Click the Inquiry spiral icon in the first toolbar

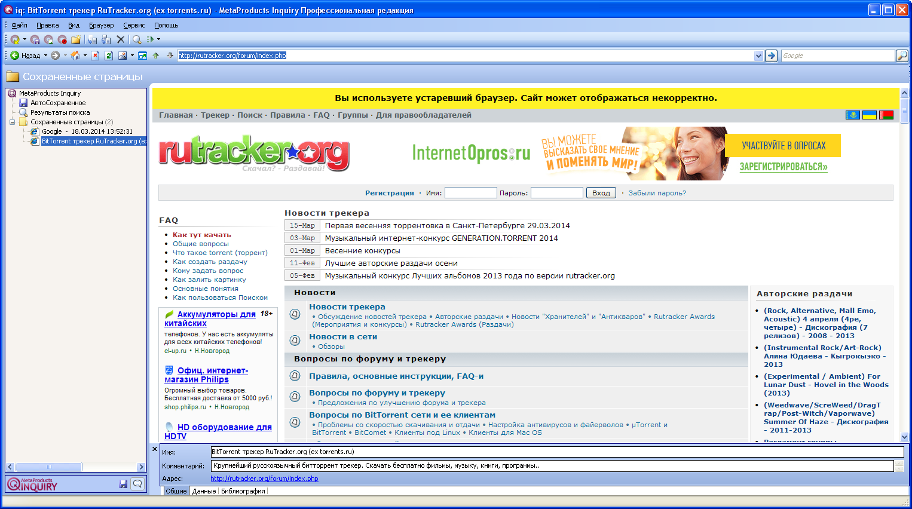(x=15, y=39)
